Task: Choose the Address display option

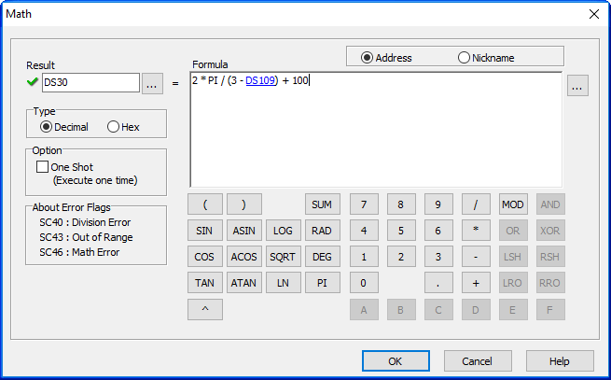Action: (367, 58)
